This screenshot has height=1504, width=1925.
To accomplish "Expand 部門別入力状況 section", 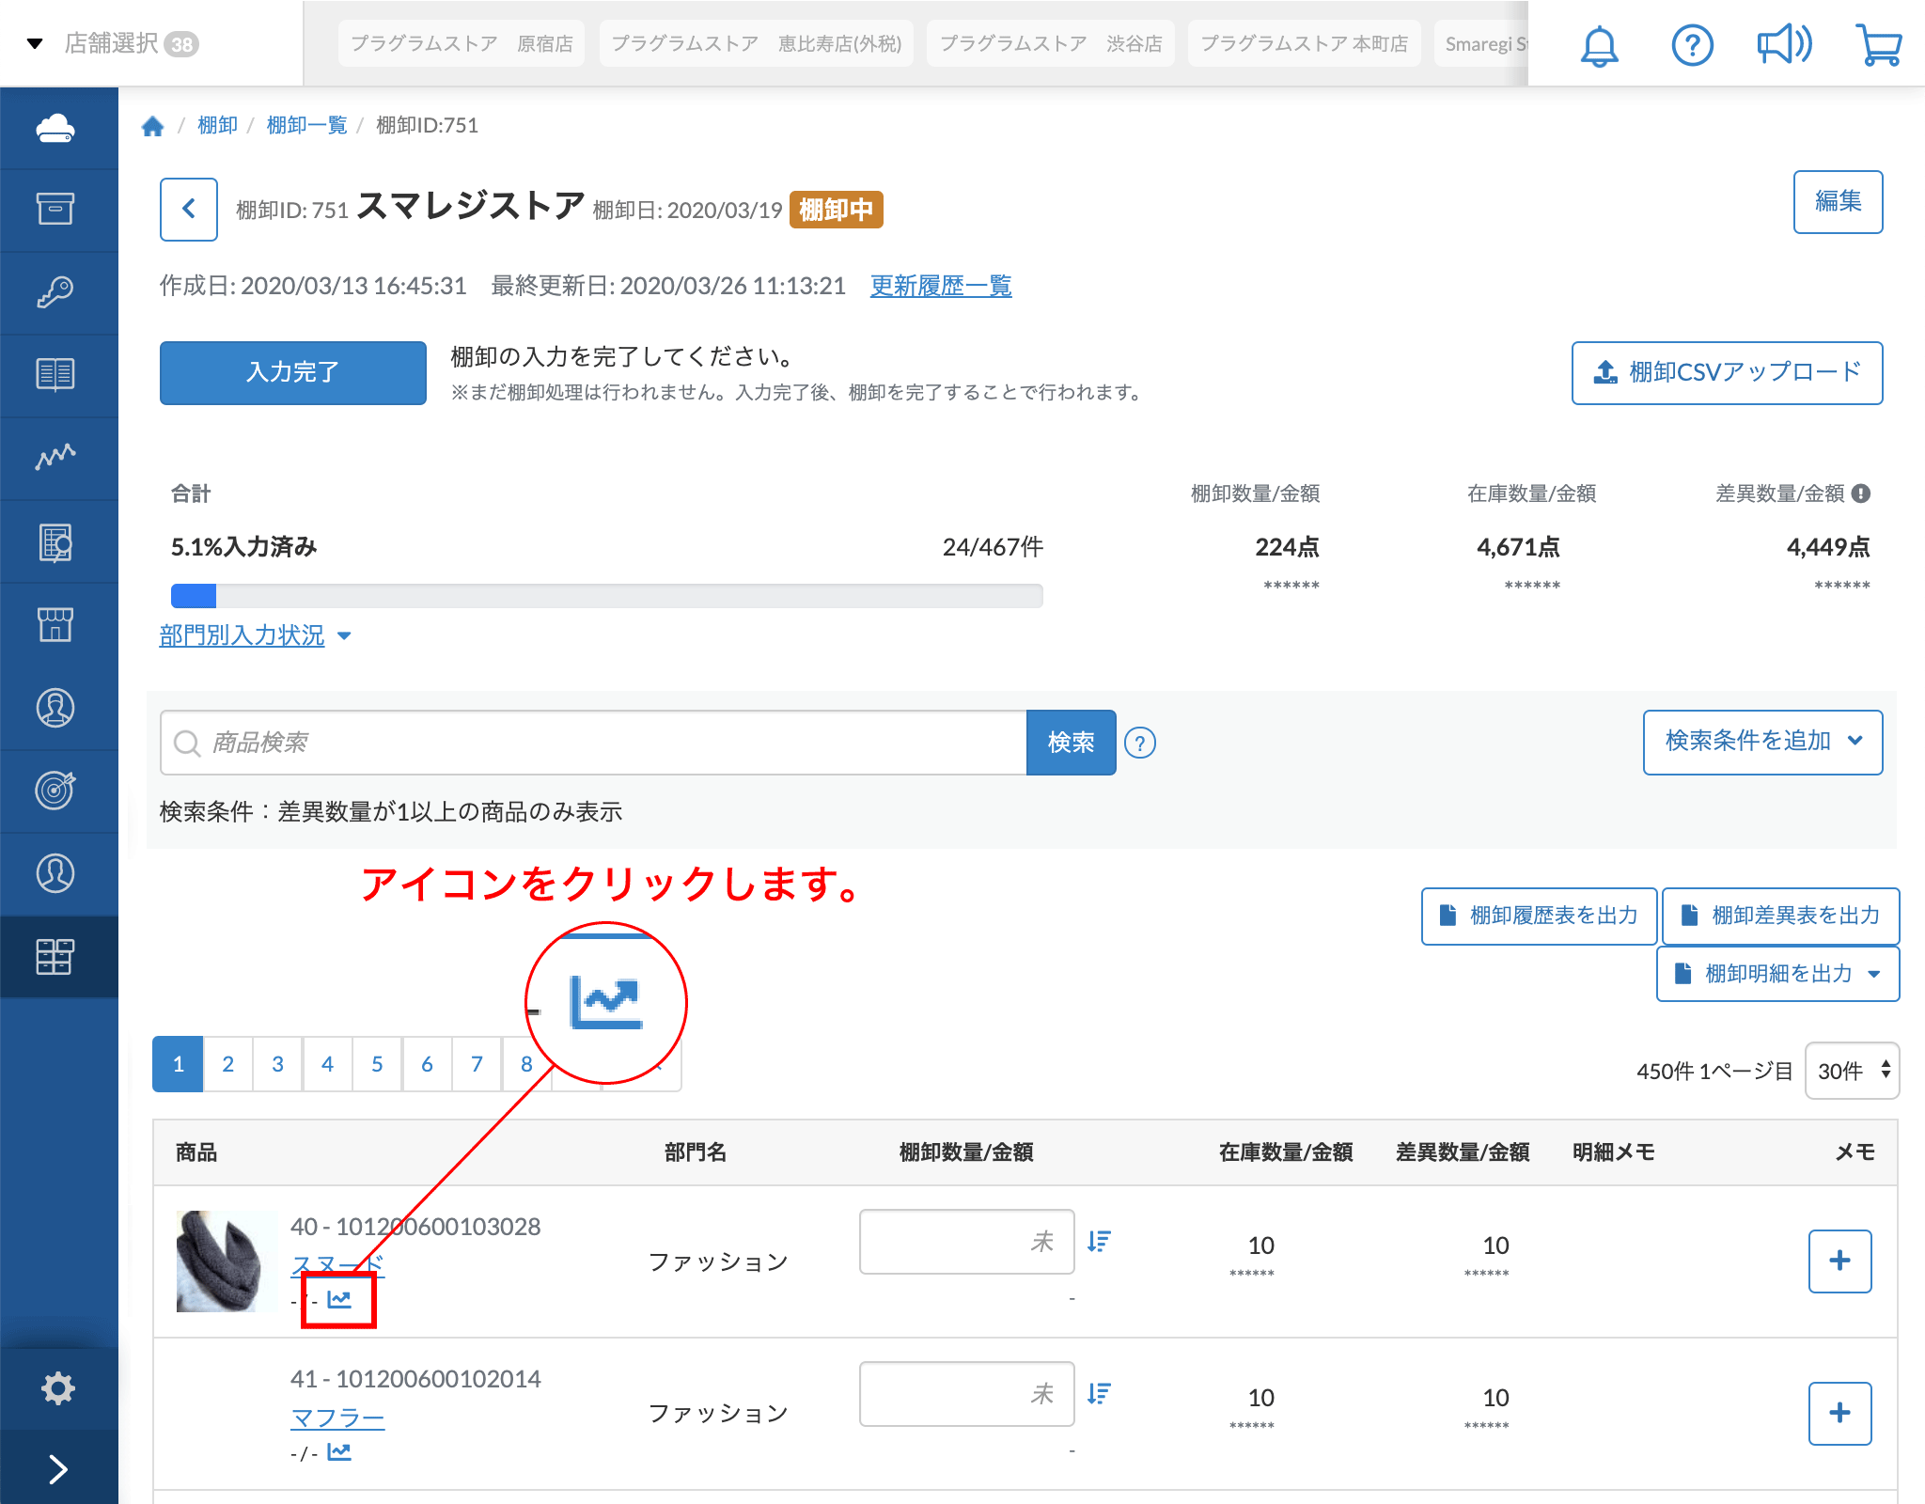I will [x=256, y=635].
